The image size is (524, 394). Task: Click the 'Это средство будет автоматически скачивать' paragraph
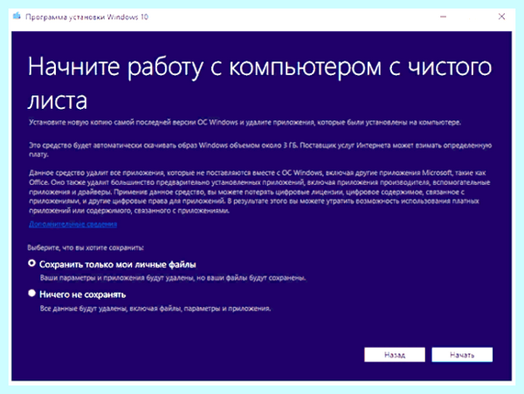tap(260, 150)
